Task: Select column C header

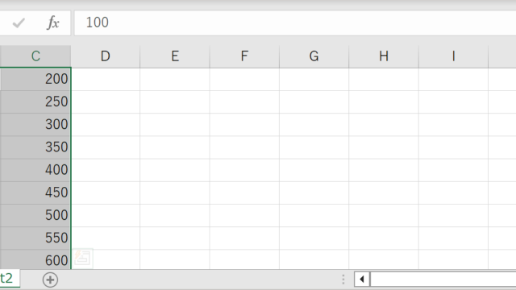Action: pos(35,56)
